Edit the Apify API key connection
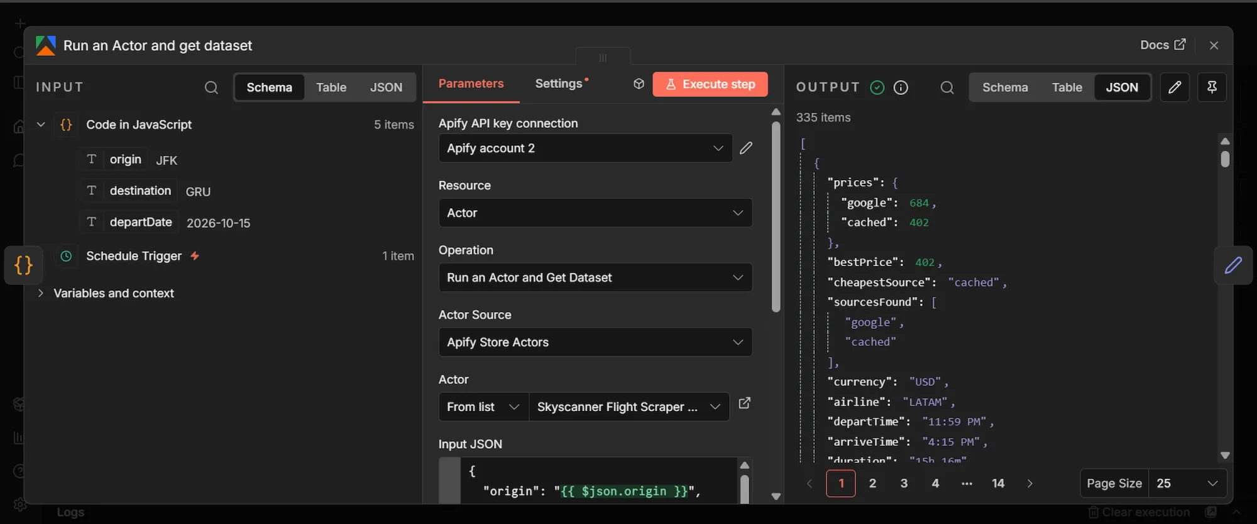The image size is (1257, 524). [746, 148]
